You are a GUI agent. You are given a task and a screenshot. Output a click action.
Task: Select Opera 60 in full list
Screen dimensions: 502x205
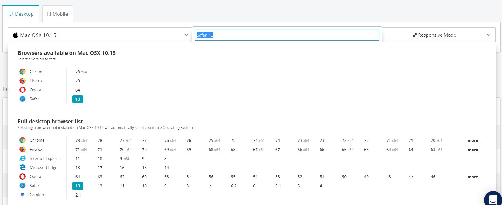click(x=144, y=177)
